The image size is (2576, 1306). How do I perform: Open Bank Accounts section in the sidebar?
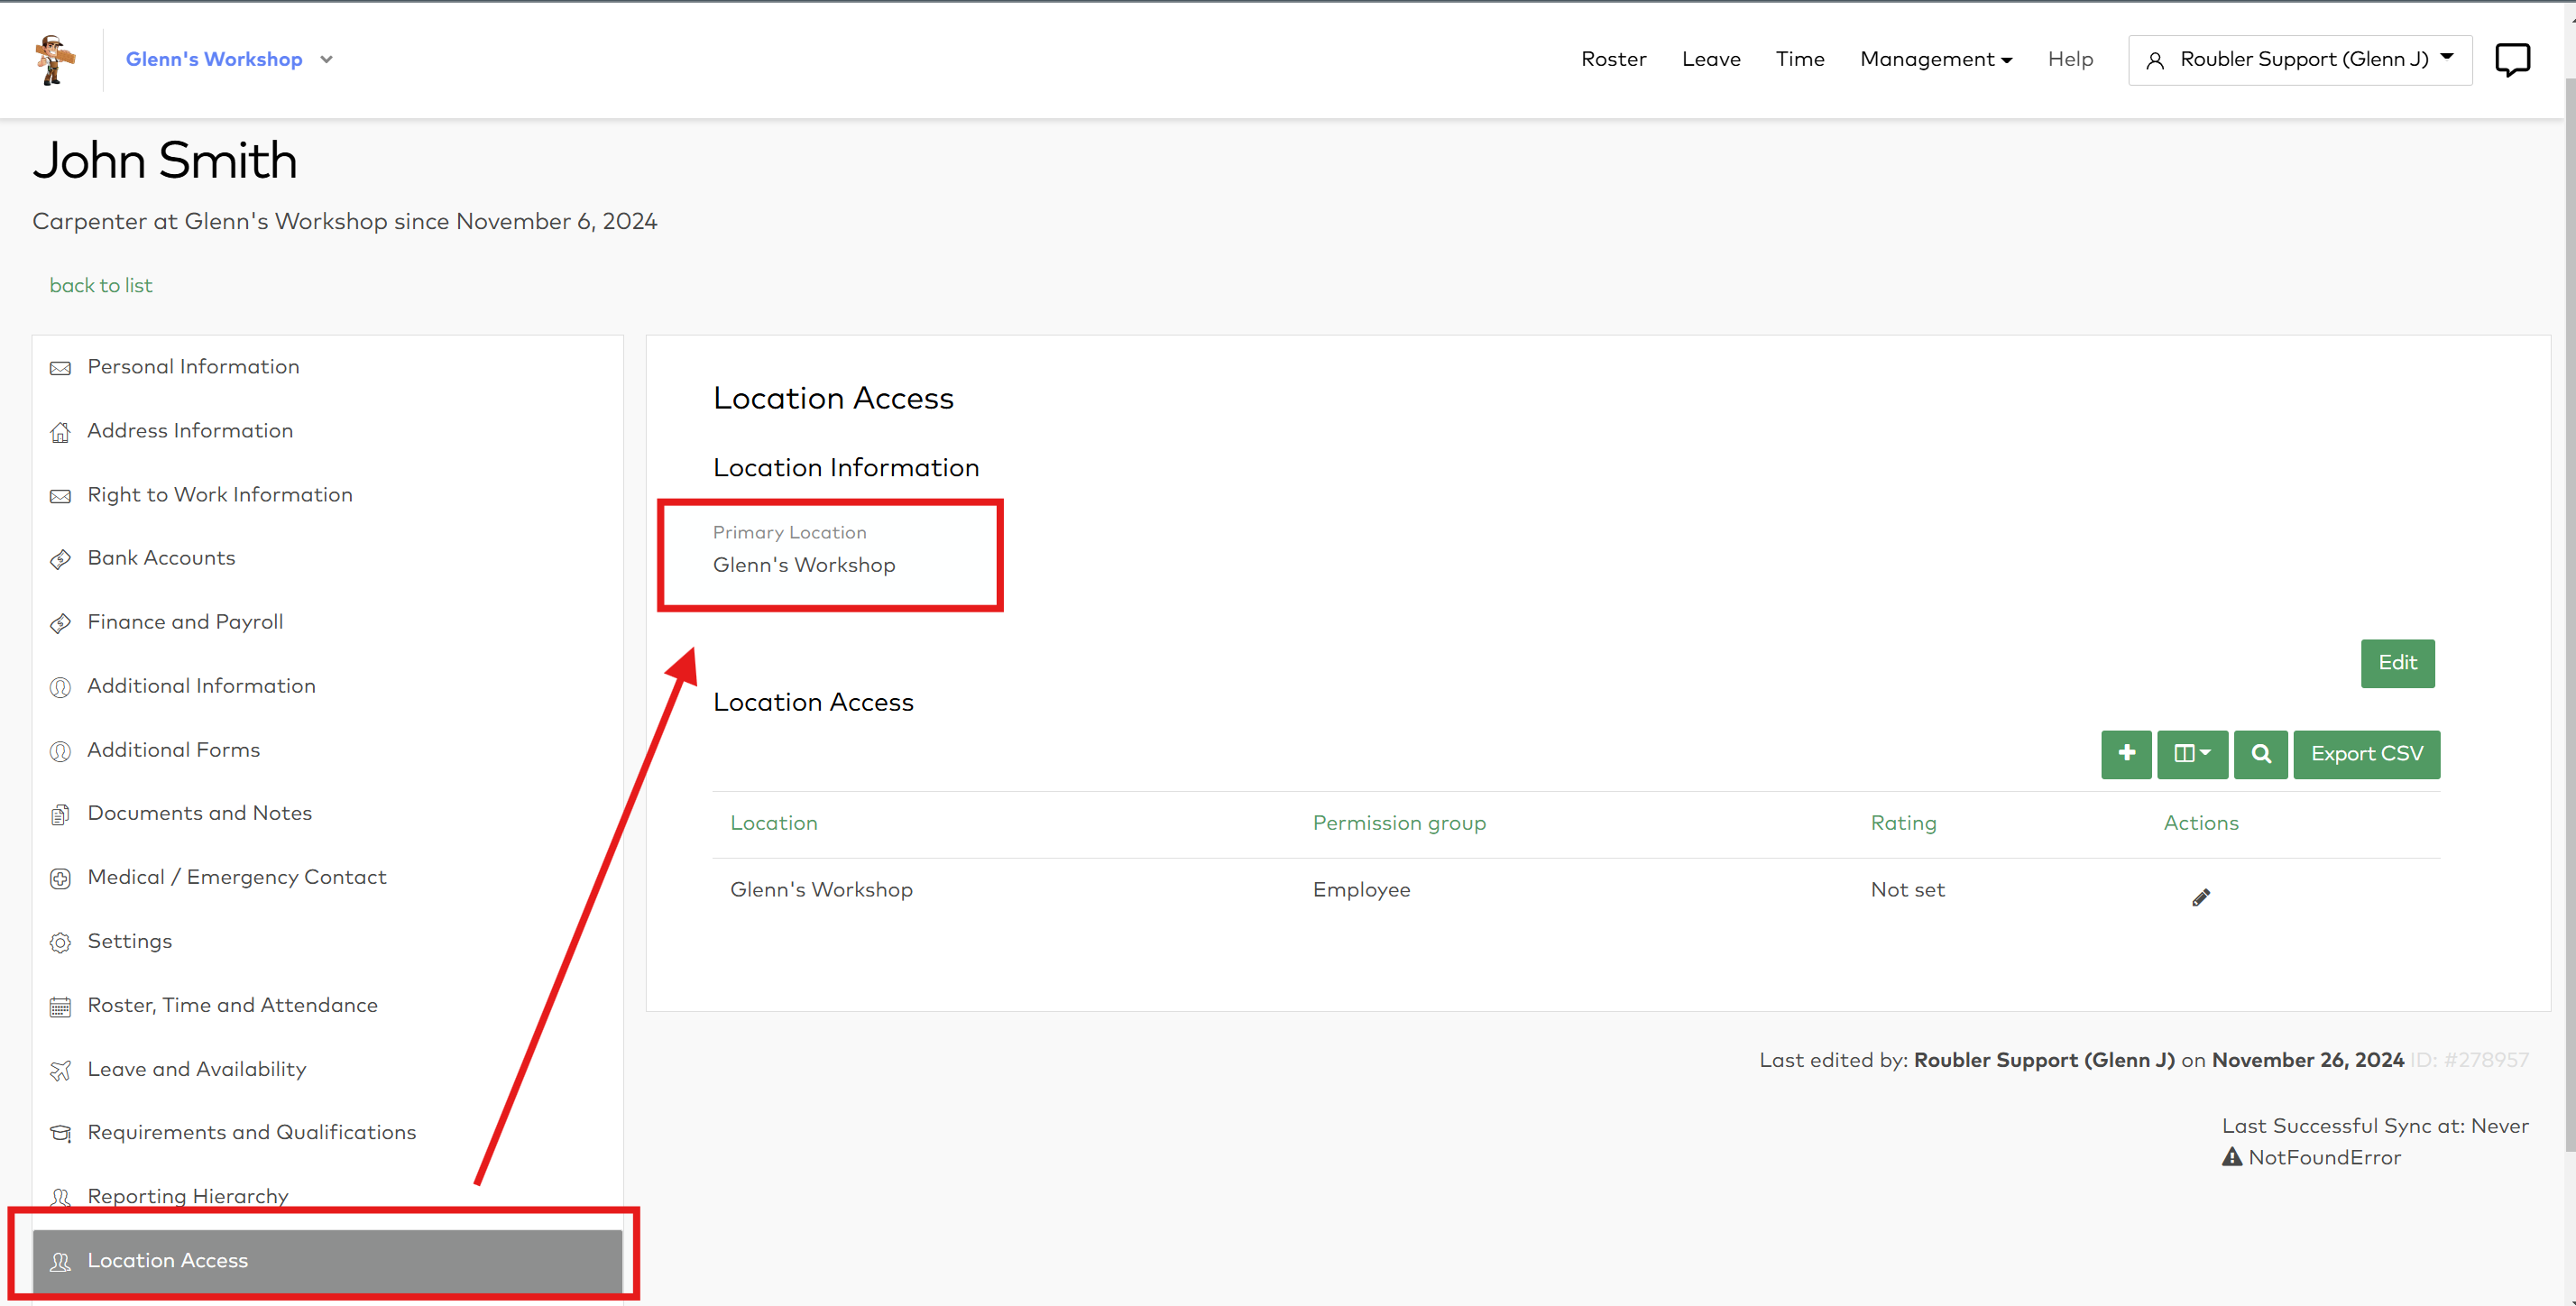click(161, 558)
